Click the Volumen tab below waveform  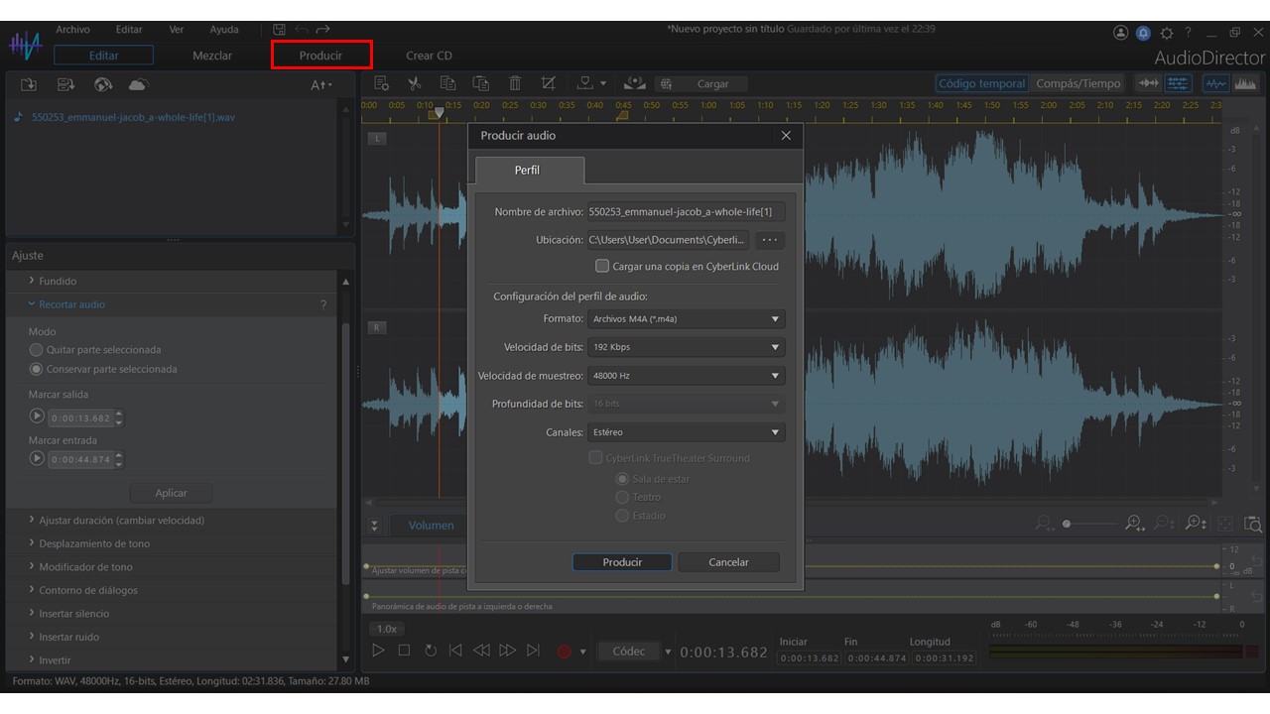[x=432, y=526]
